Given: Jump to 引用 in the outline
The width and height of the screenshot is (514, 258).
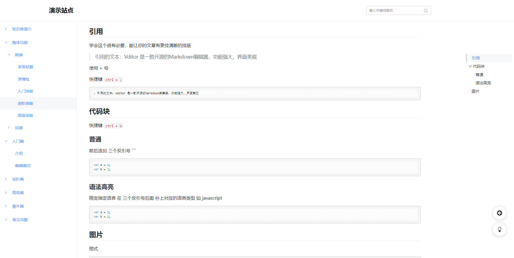Looking at the screenshot, I should click(476, 58).
